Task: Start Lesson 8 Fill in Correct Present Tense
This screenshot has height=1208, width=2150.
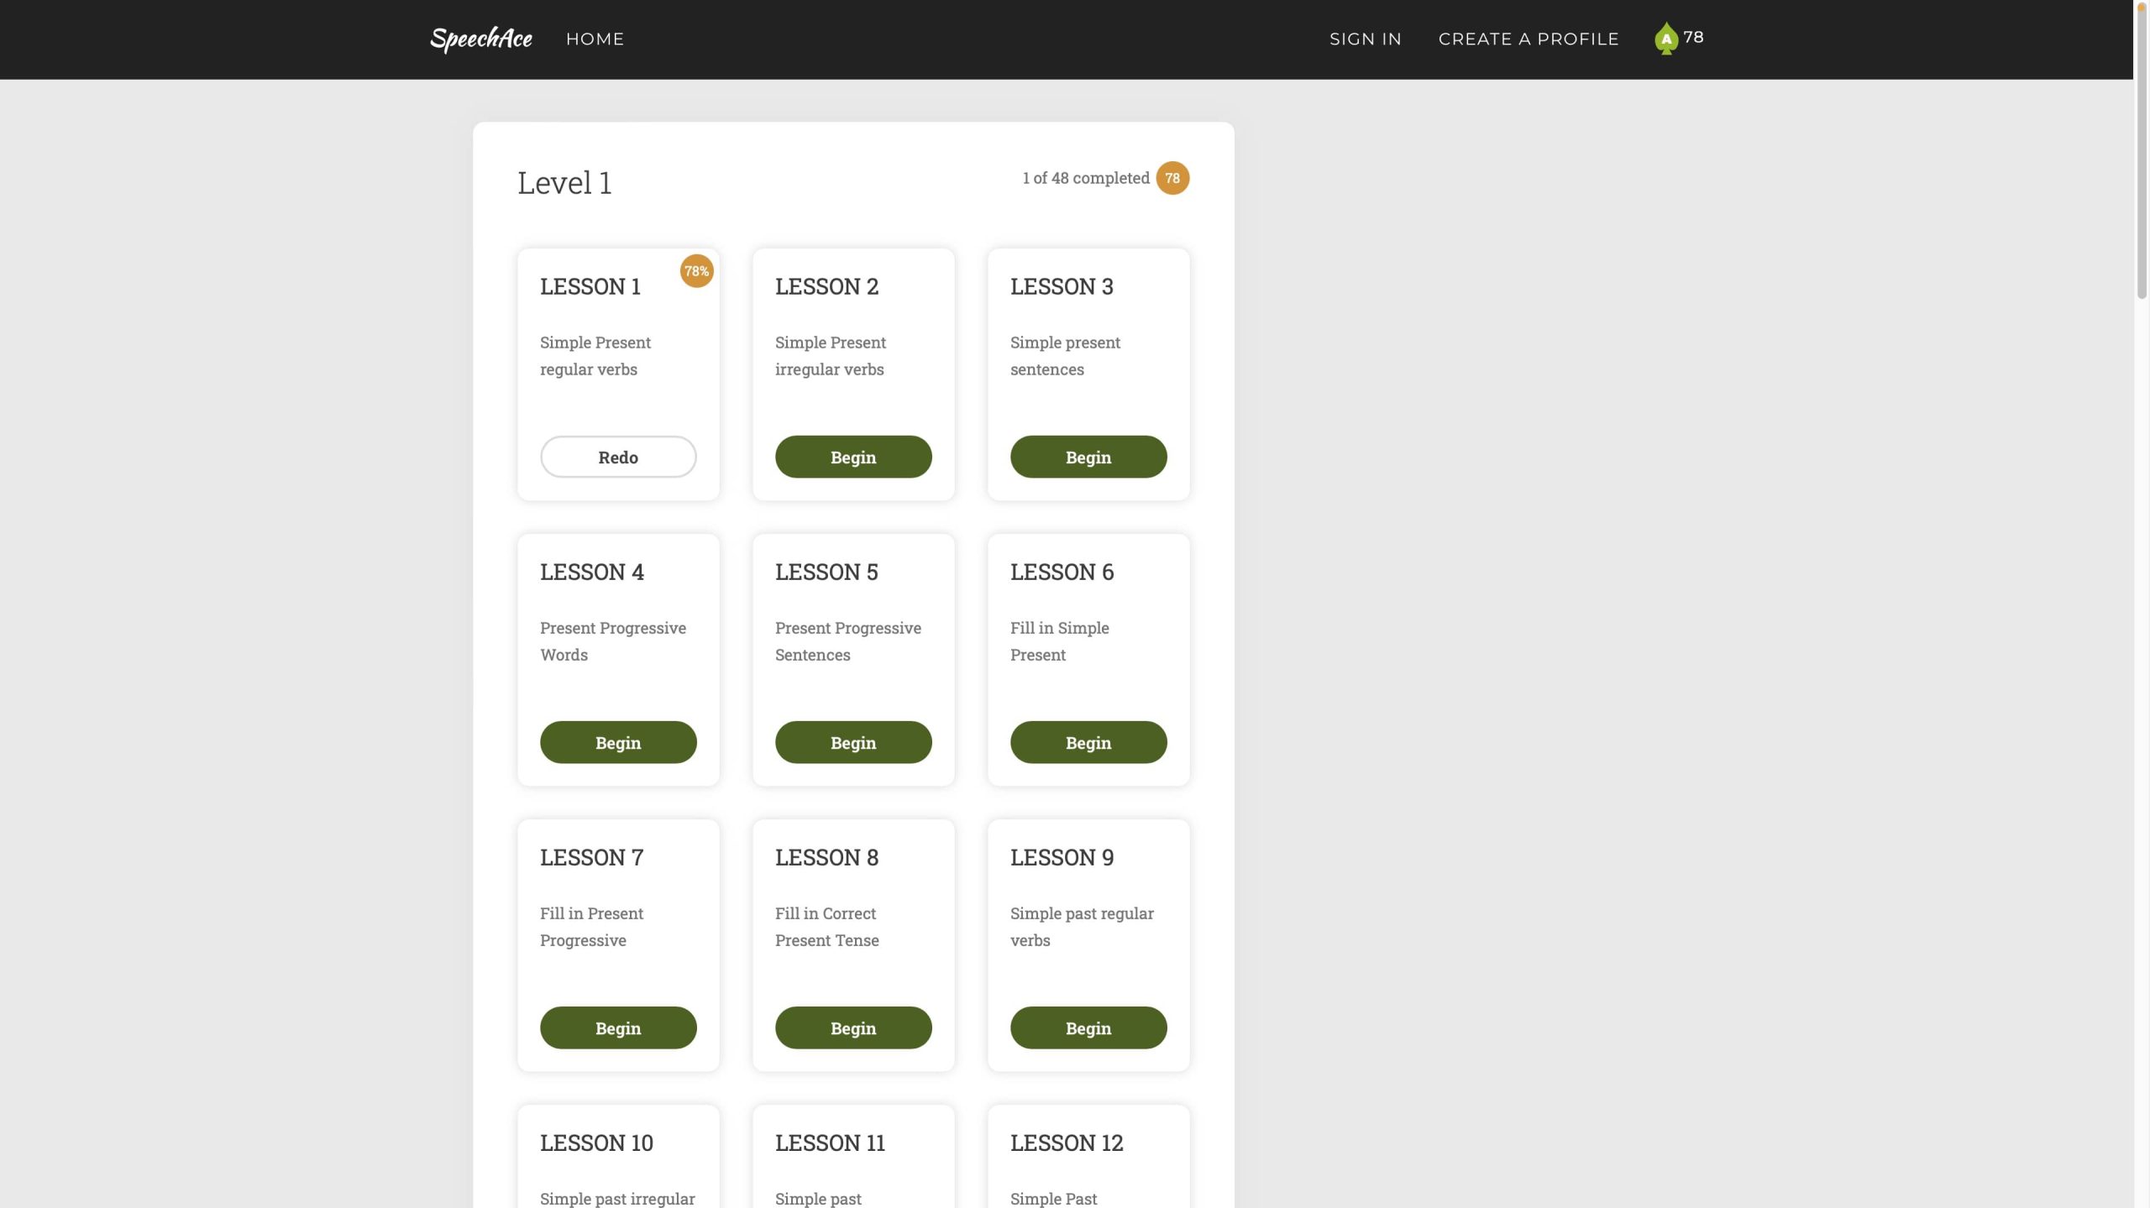Action: [x=852, y=1028]
